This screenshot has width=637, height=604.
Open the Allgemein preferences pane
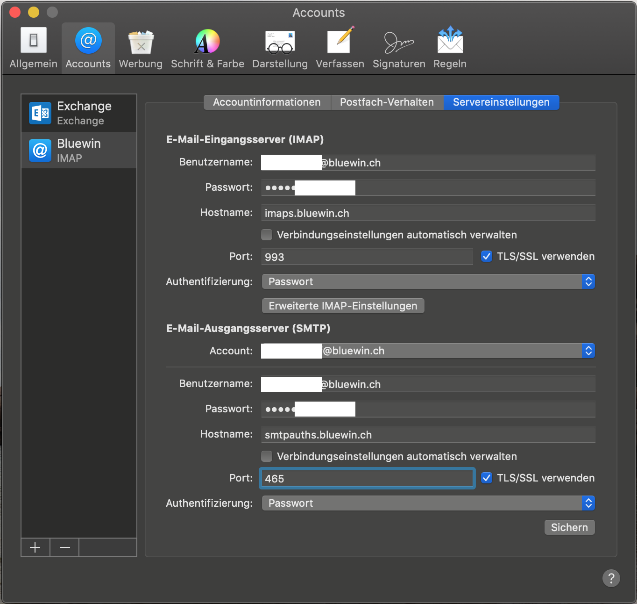(33, 48)
